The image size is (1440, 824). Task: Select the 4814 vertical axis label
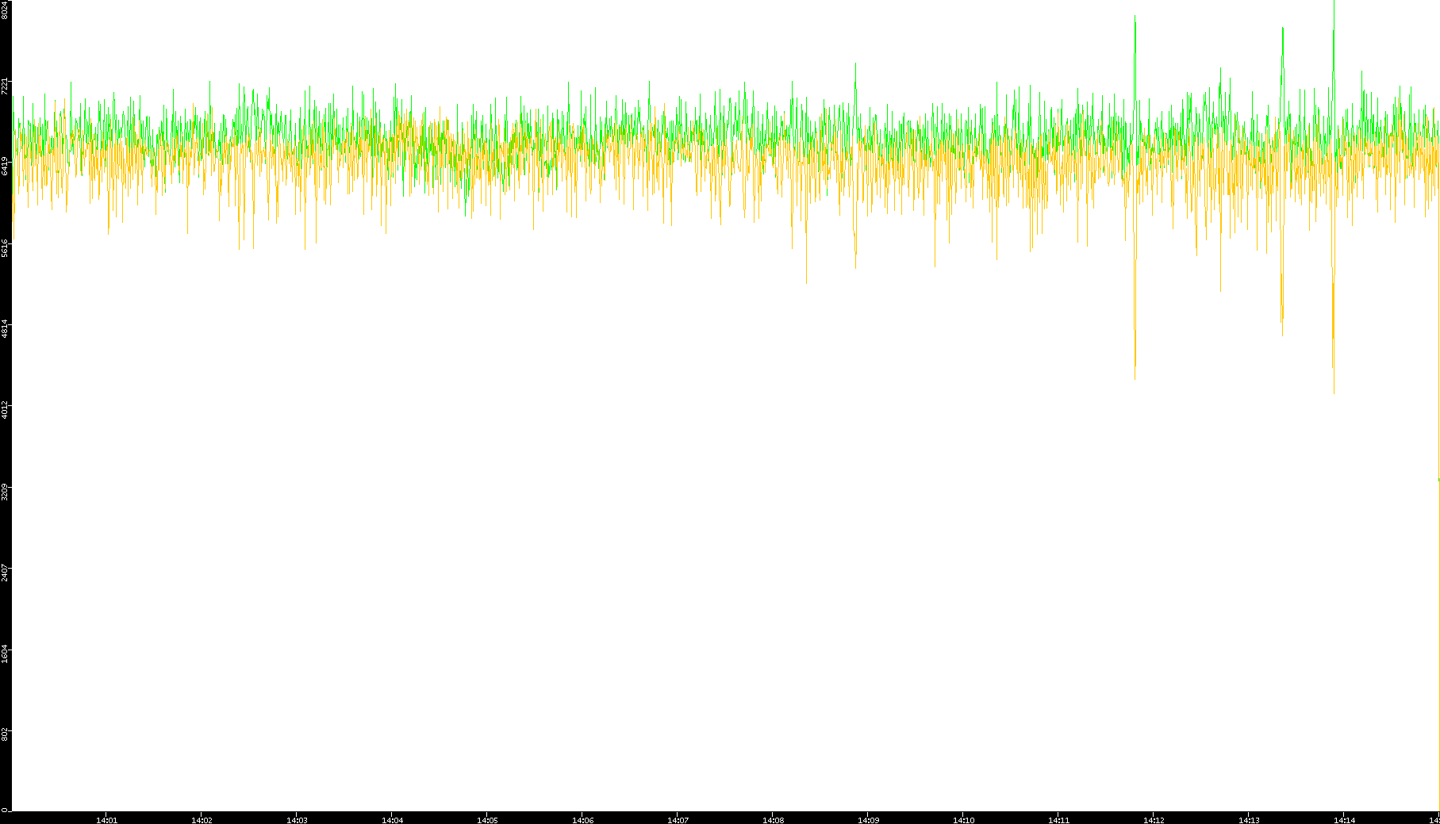tap(6, 328)
